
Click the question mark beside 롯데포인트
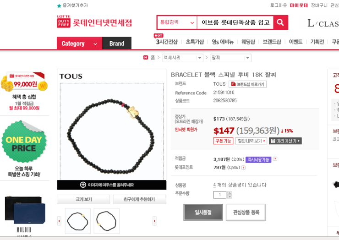pyautogui.click(x=243, y=168)
